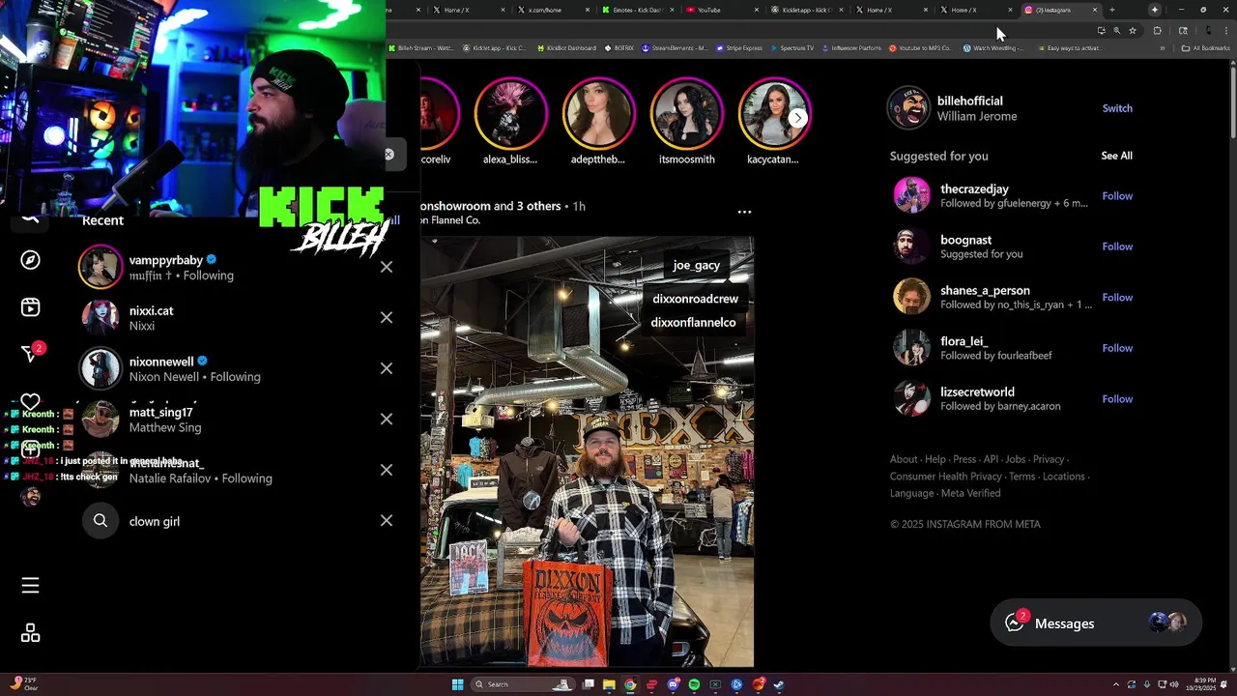Follow lizsecretworld
This screenshot has height=696, width=1237.
(x=1117, y=399)
